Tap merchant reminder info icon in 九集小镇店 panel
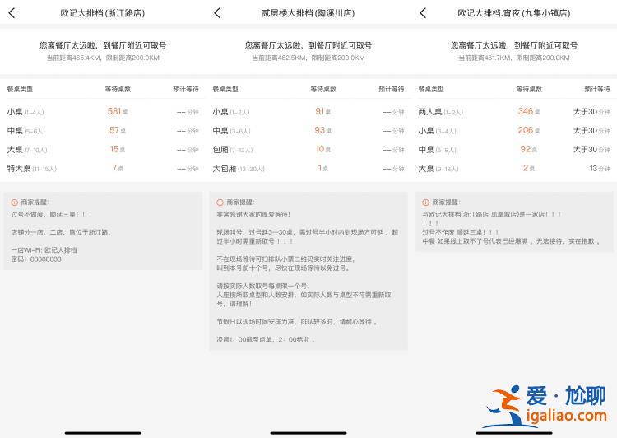The width and height of the screenshot is (617, 438). coord(426,203)
